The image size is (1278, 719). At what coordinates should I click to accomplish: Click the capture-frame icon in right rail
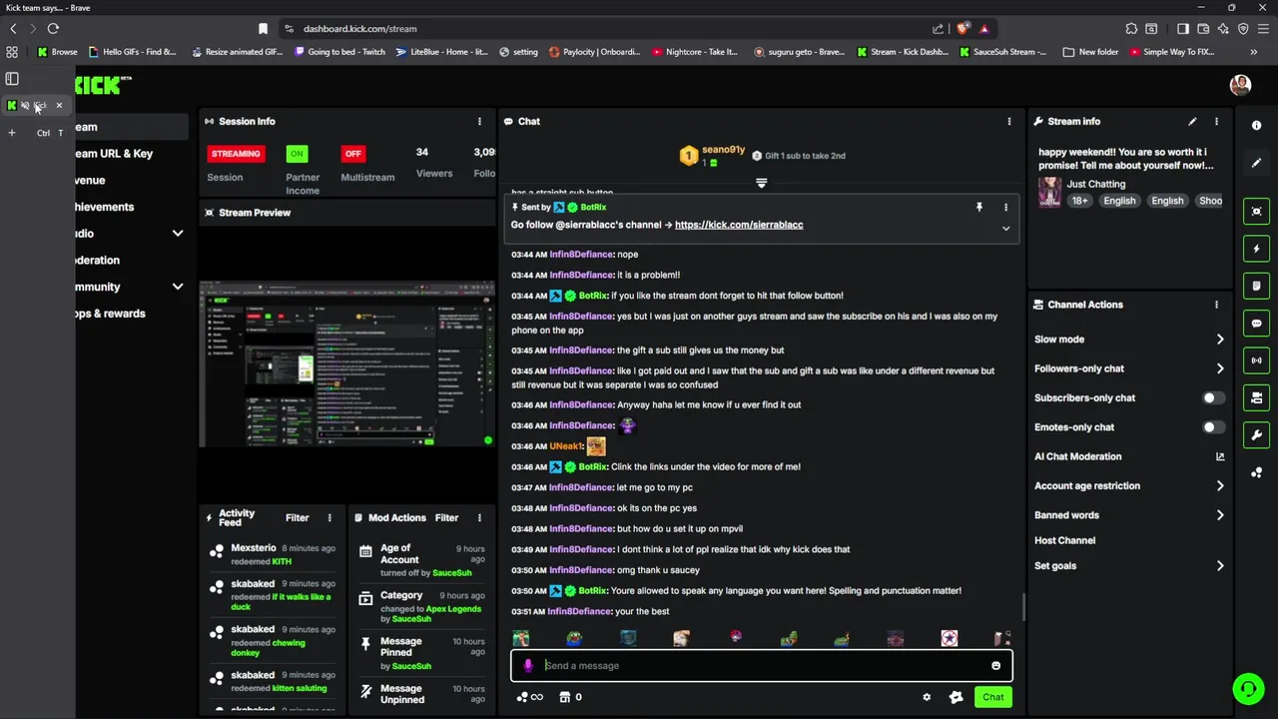pos(1256,211)
